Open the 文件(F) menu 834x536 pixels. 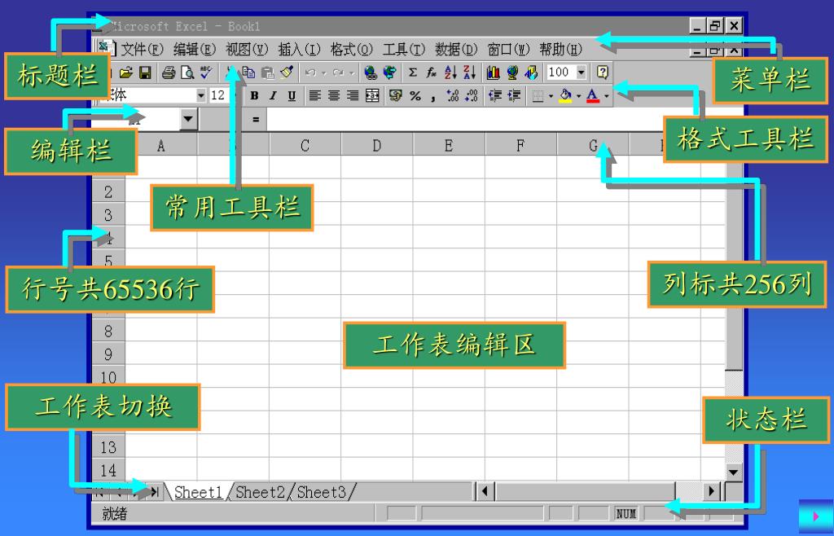(x=142, y=50)
